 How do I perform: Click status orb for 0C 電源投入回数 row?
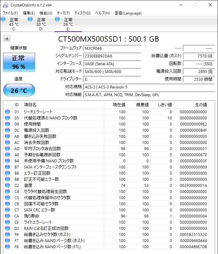click(x=7, y=130)
